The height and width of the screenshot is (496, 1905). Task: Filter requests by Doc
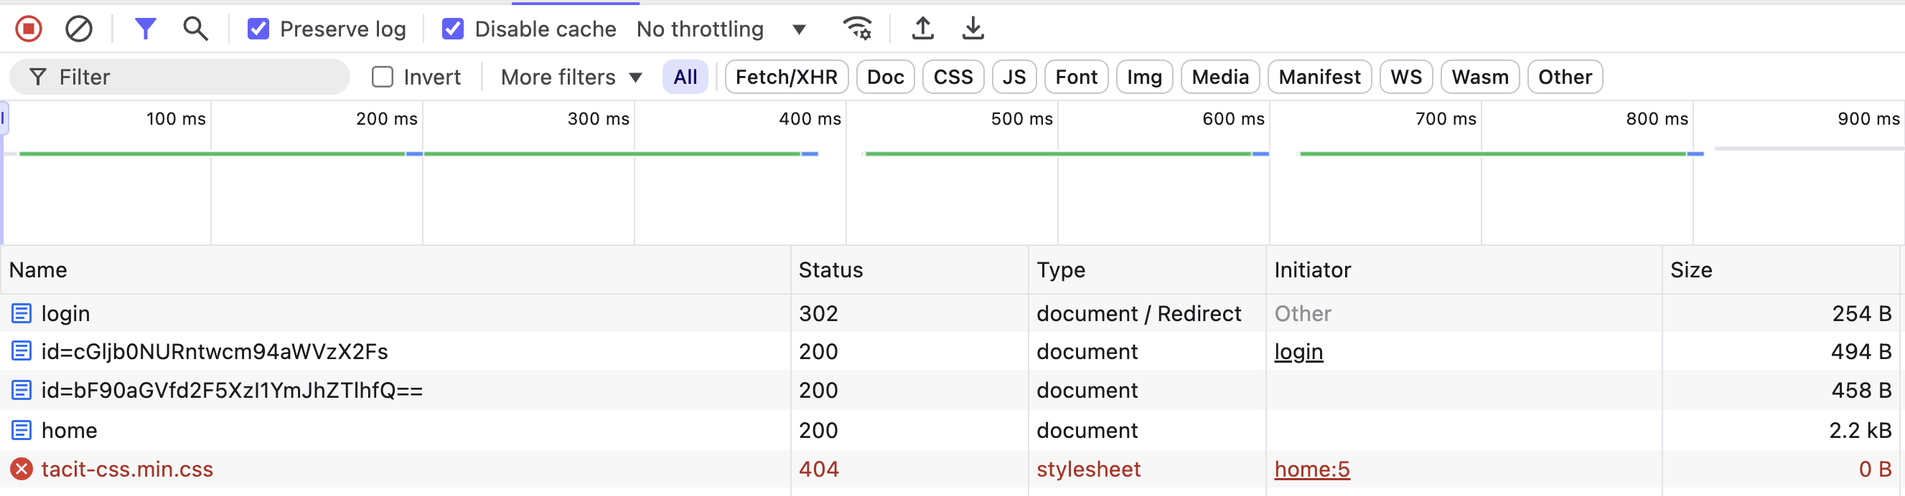point(885,77)
